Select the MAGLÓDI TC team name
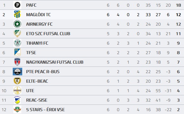 38,15
